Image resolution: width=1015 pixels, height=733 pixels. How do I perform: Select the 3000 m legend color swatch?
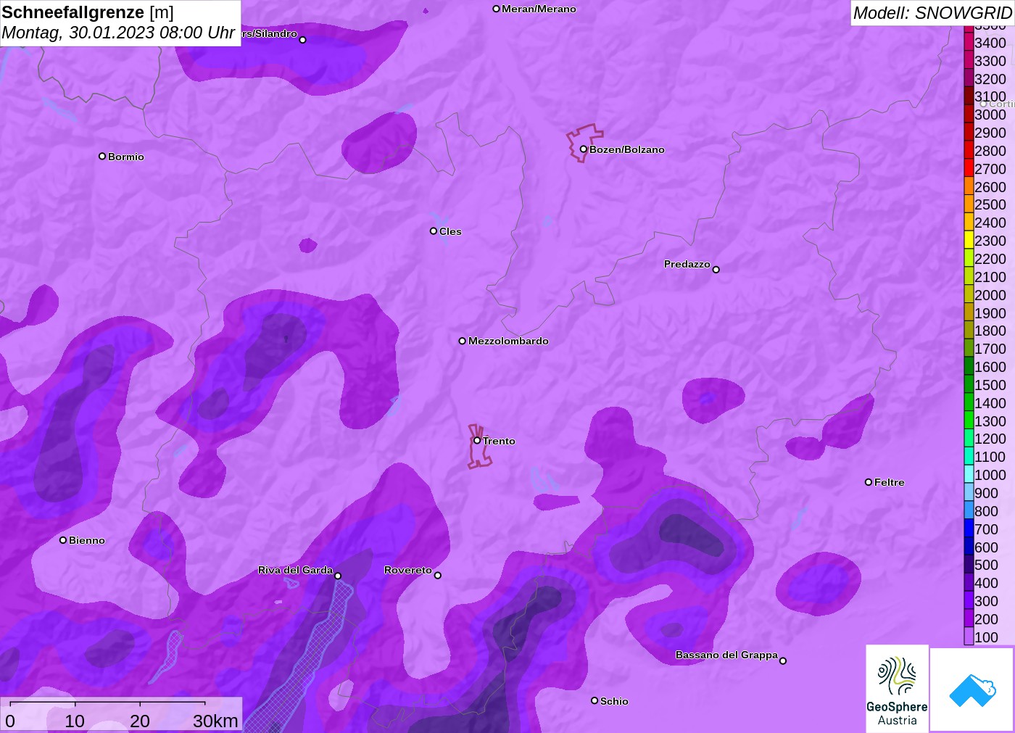pos(969,115)
